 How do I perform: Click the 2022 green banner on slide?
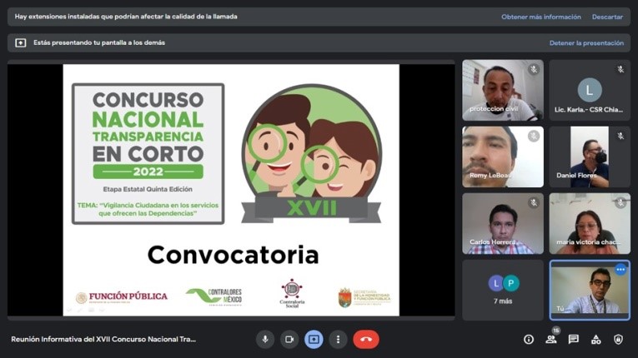click(148, 172)
